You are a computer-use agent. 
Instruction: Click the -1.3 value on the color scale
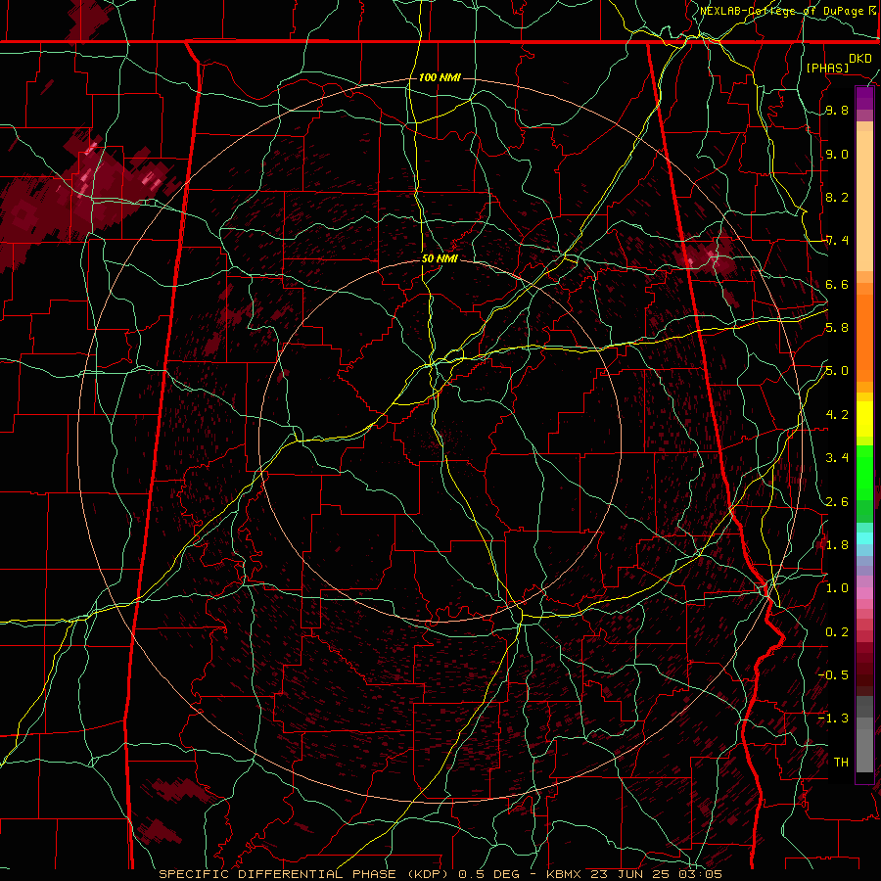coord(833,719)
